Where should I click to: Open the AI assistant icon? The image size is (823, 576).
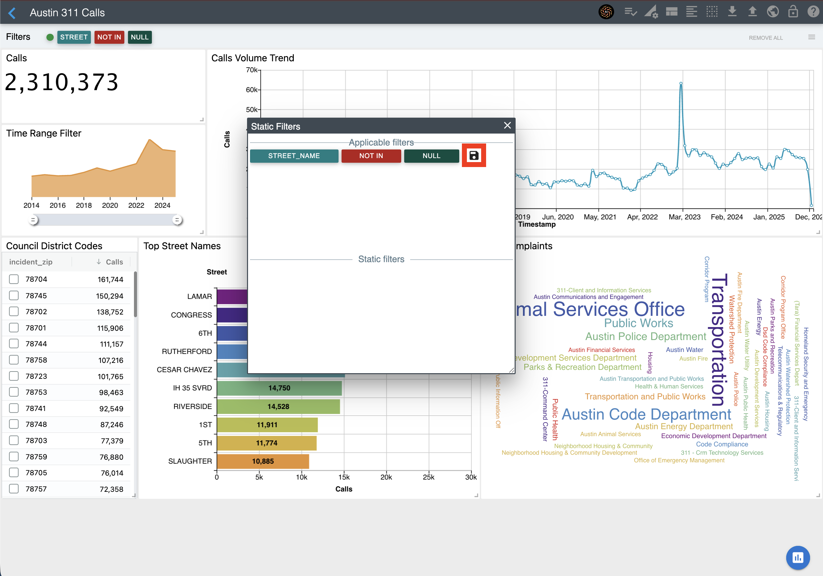tap(606, 12)
